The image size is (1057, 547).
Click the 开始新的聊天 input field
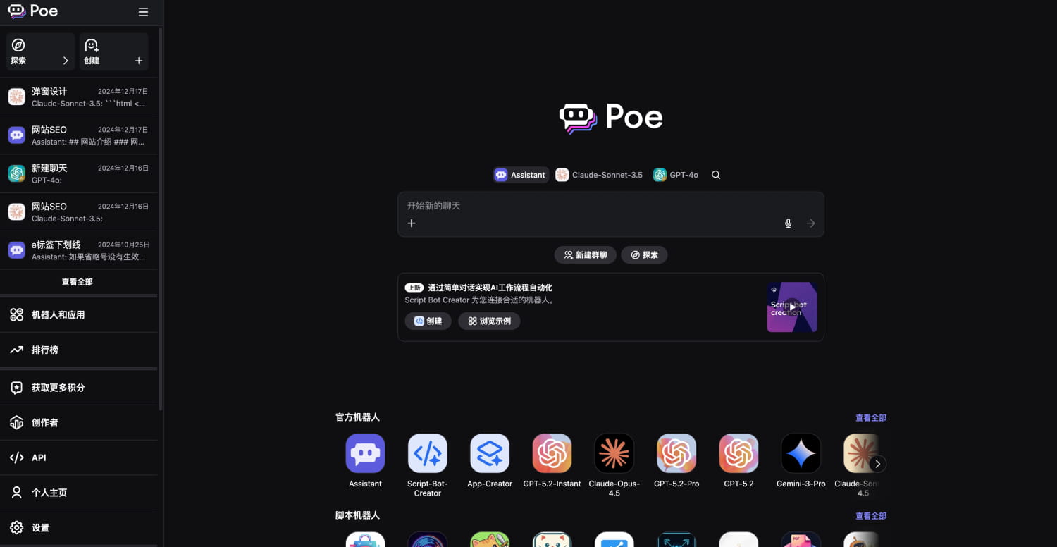606,206
